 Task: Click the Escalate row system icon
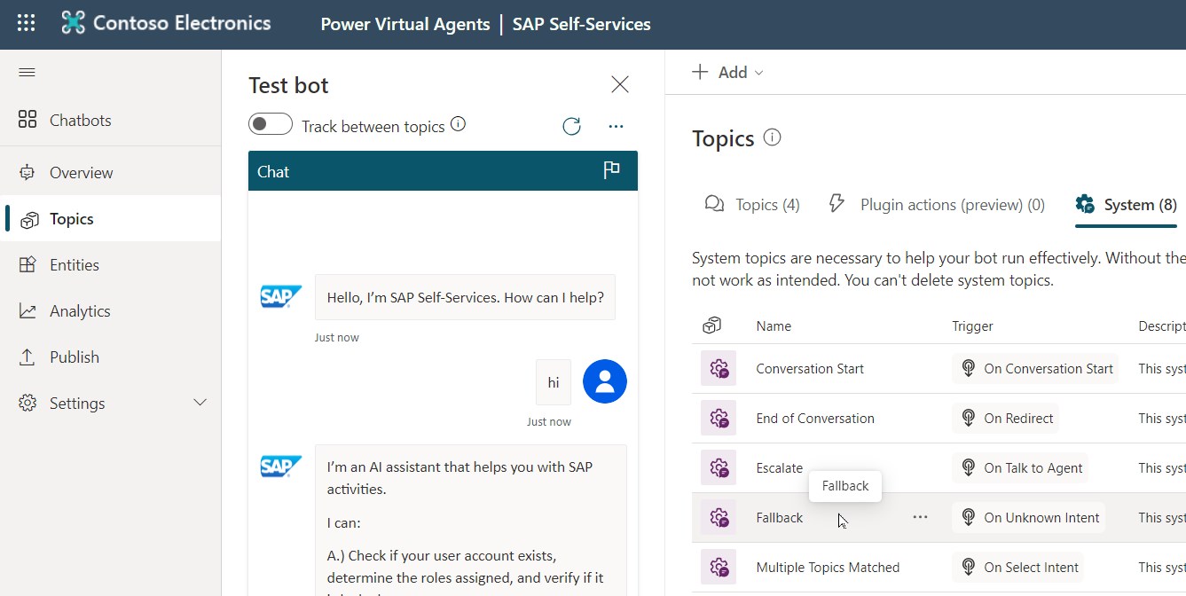(x=719, y=467)
